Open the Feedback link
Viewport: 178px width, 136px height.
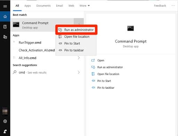tap(160, 6)
